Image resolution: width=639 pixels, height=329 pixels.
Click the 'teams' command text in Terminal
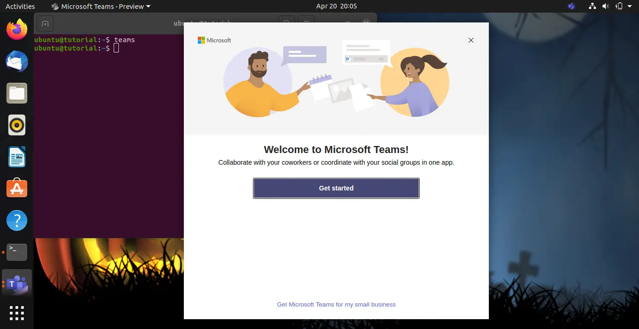(x=124, y=40)
